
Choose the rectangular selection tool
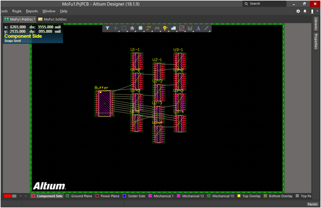(124, 28)
